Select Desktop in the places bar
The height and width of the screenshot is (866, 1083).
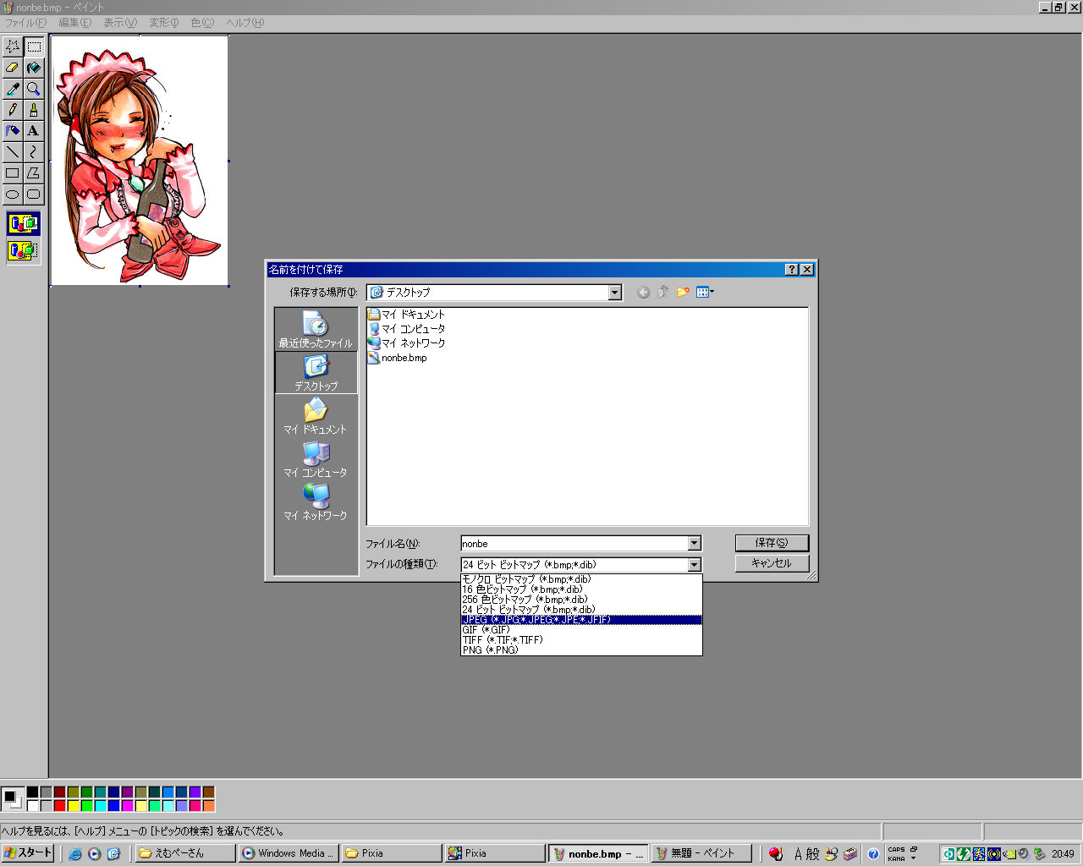point(316,373)
